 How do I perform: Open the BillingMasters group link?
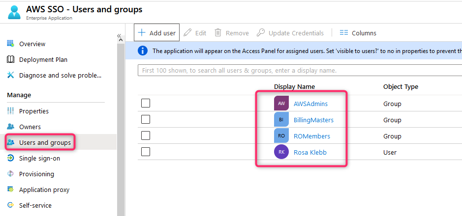(313, 120)
